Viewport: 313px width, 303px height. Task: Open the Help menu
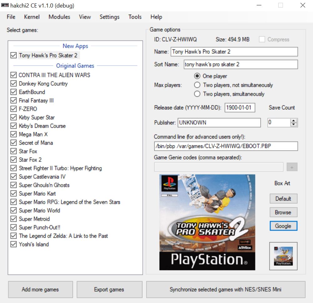click(156, 17)
